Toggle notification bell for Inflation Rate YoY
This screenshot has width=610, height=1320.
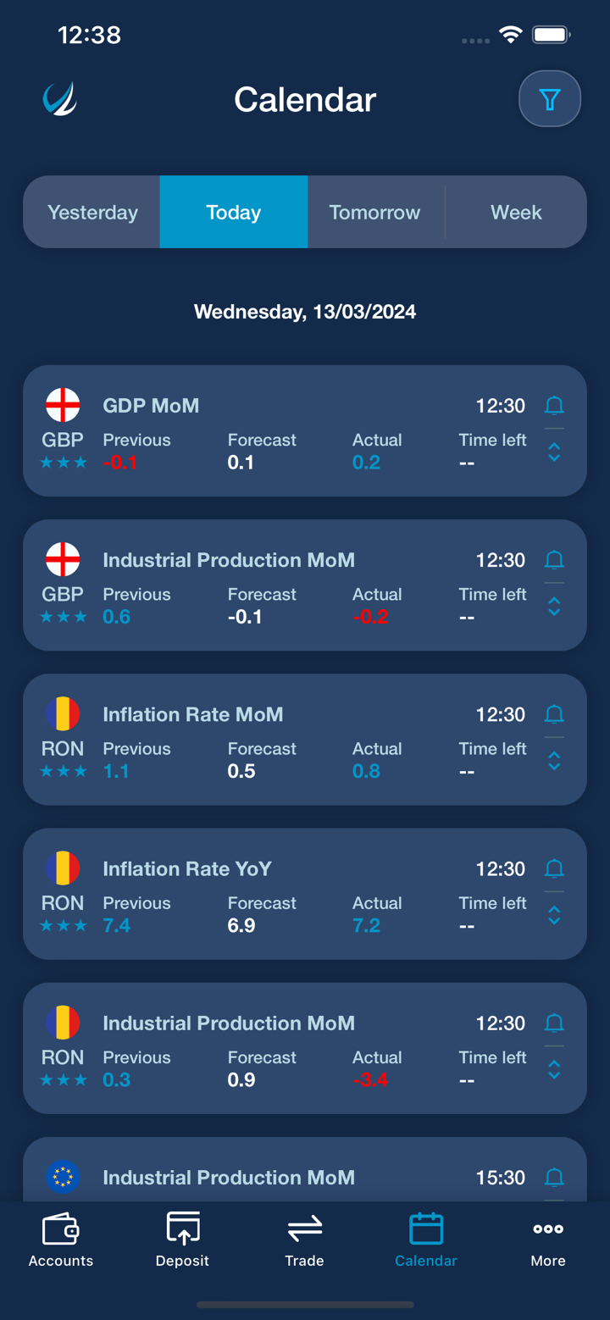(x=554, y=868)
